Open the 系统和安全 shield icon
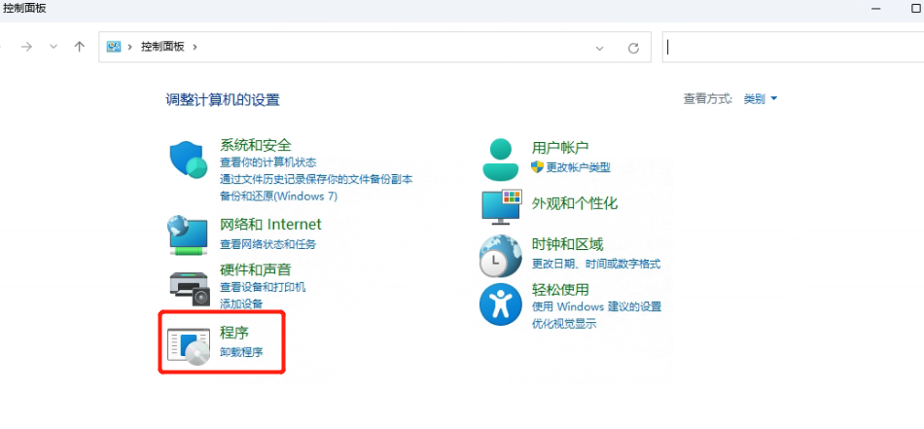 [x=189, y=159]
